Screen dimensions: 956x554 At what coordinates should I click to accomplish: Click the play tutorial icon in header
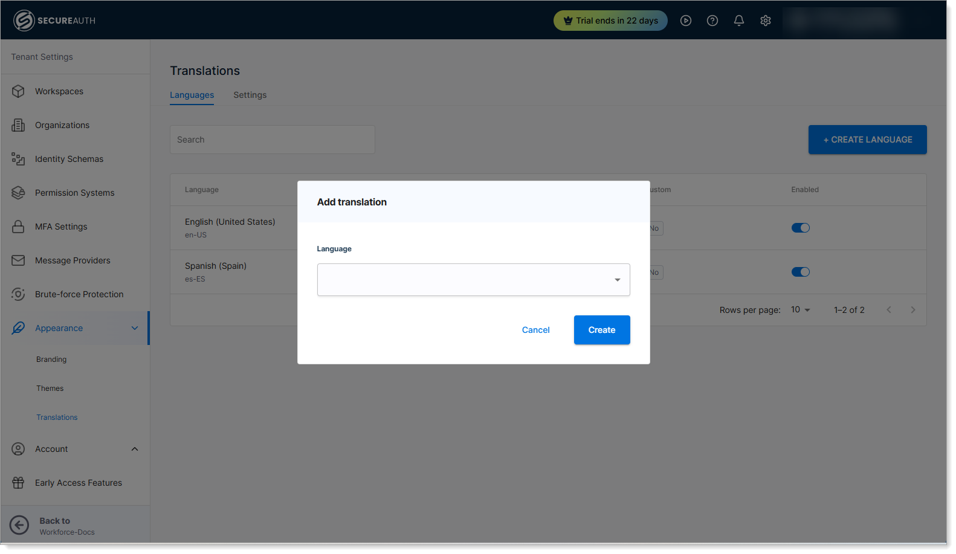685,21
